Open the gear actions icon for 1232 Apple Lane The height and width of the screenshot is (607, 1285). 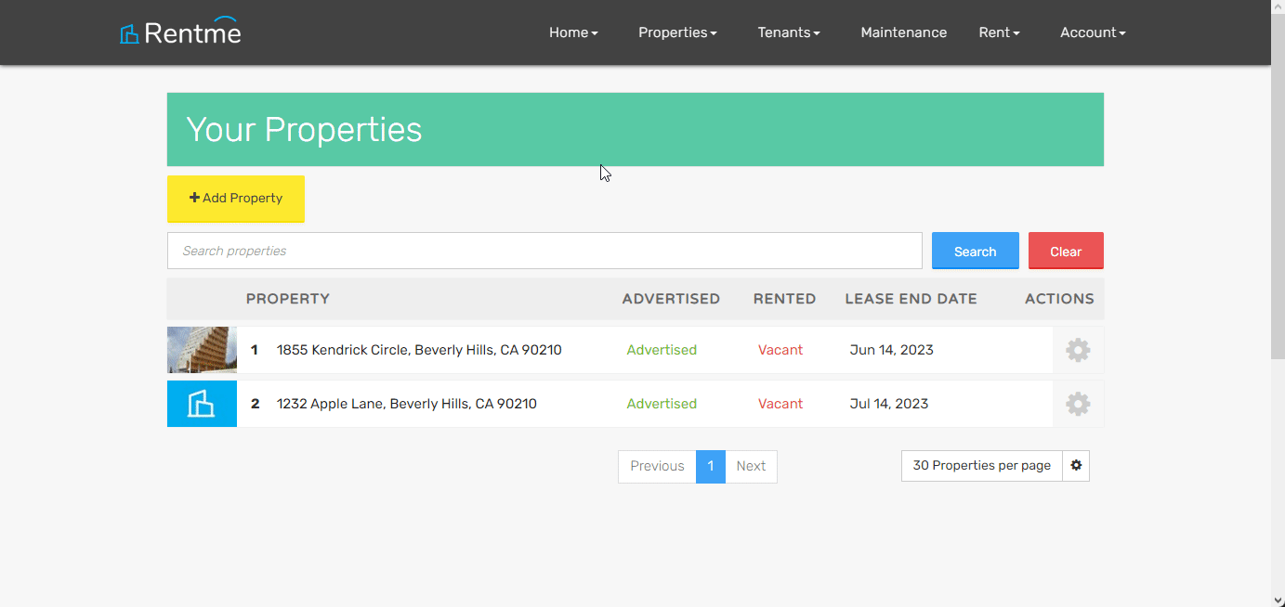pyautogui.click(x=1077, y=404)
